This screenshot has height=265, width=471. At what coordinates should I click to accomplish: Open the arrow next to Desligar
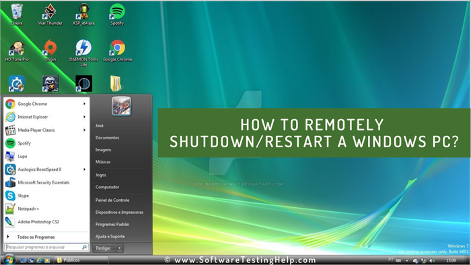(120, 248)
